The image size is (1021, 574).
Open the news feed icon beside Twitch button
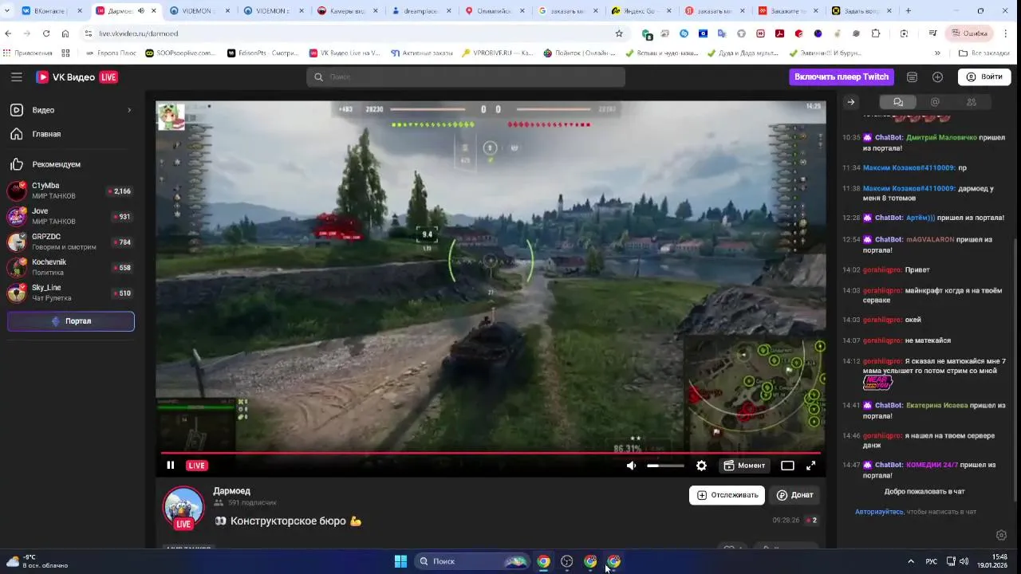pyautogui.click(x=912, y=77)
